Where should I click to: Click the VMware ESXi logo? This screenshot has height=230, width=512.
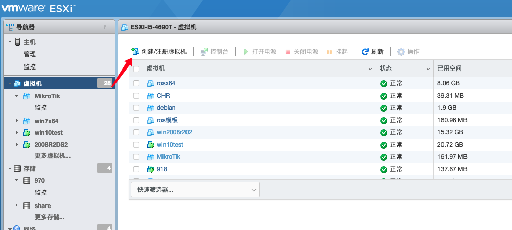tap(38, 8)
